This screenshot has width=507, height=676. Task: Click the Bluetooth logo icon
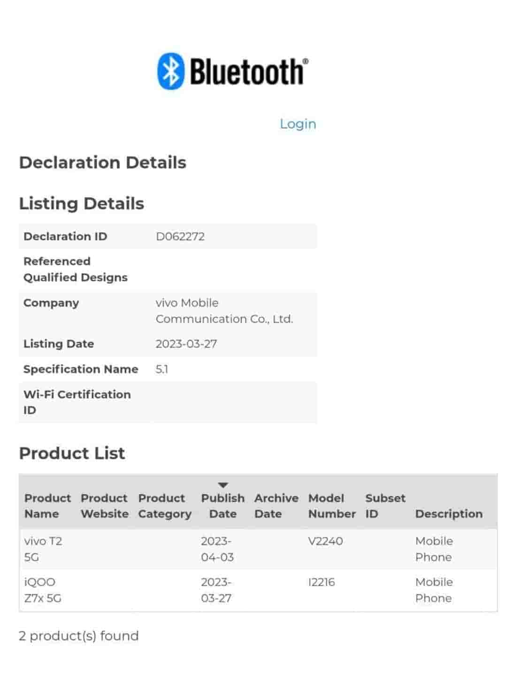point(170,71)
